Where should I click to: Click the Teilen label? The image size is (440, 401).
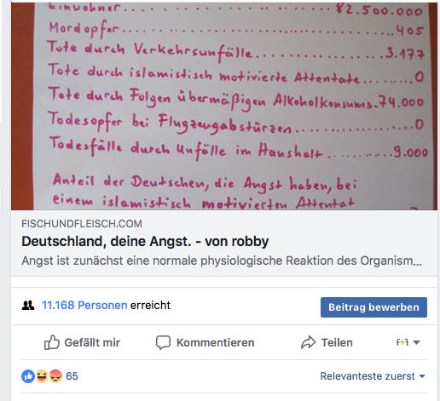click(337, 342)
